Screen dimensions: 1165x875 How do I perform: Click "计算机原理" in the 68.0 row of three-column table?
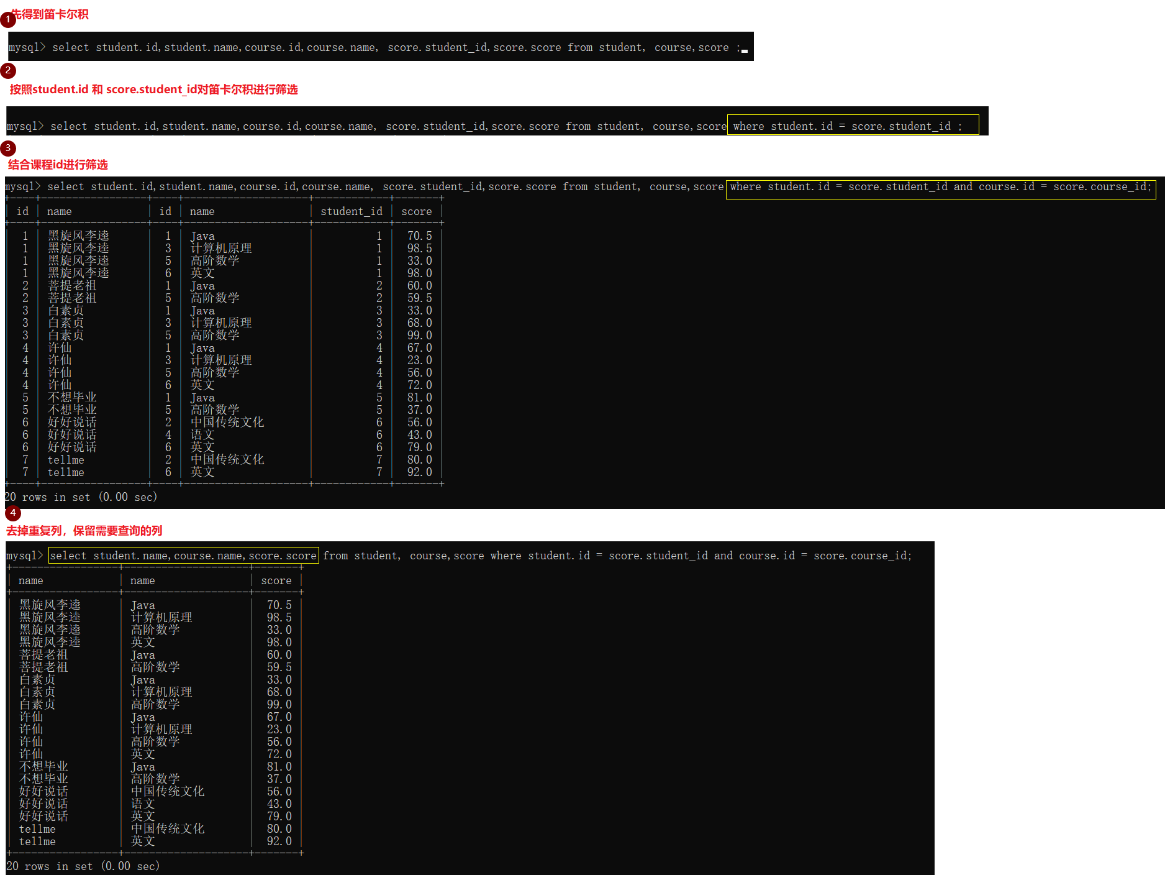pyautogui.click(x=161, y=692)
